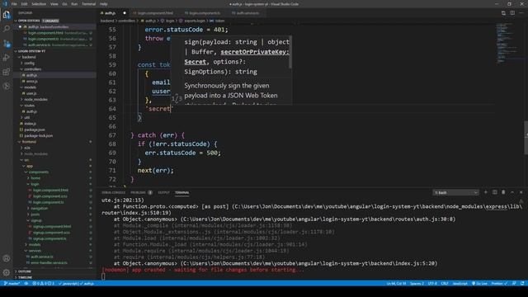528x297 pixels.
Task: Open the Accounts icon in activity bar
Action: pos(7,258)
